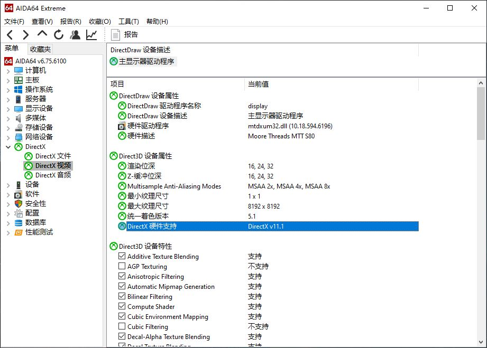Open the 收藏(O) menu
The height and width of the screenshot is (348, 487).
pyautogui.click(x=100, y=22)
